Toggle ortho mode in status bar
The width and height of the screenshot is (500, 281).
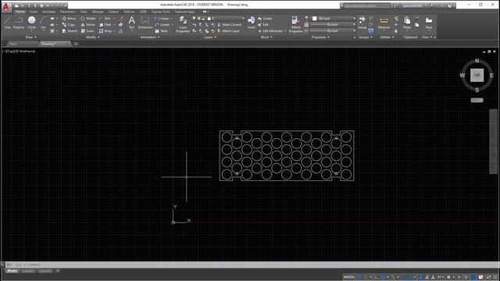coord(377,277)
